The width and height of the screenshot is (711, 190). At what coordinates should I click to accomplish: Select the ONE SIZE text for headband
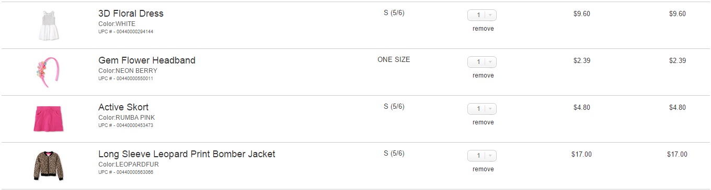[x=394, y=60]
